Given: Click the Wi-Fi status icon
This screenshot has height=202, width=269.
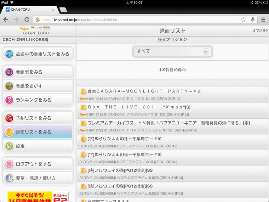Looking at the screenshot, I should pos(12,2).
